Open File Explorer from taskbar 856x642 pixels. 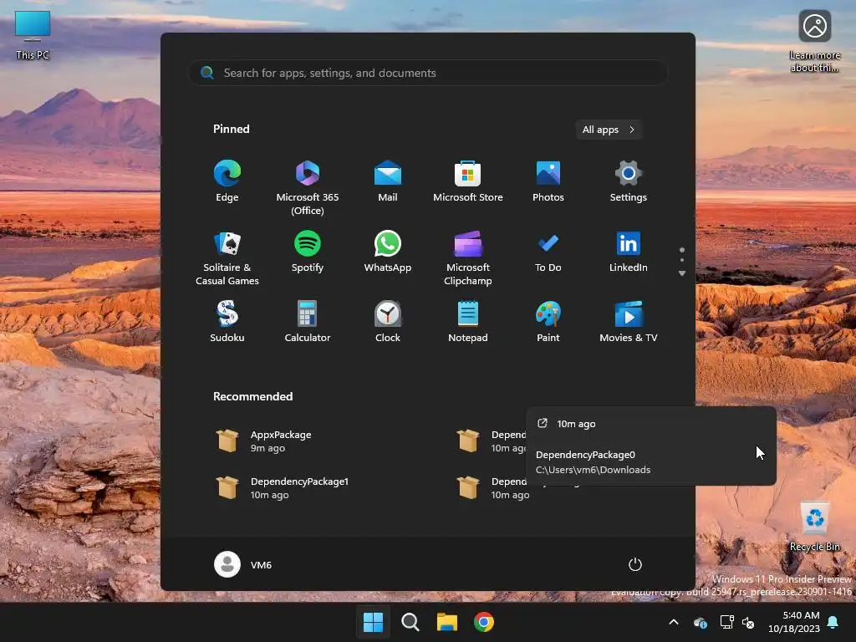tap(447, 622)
